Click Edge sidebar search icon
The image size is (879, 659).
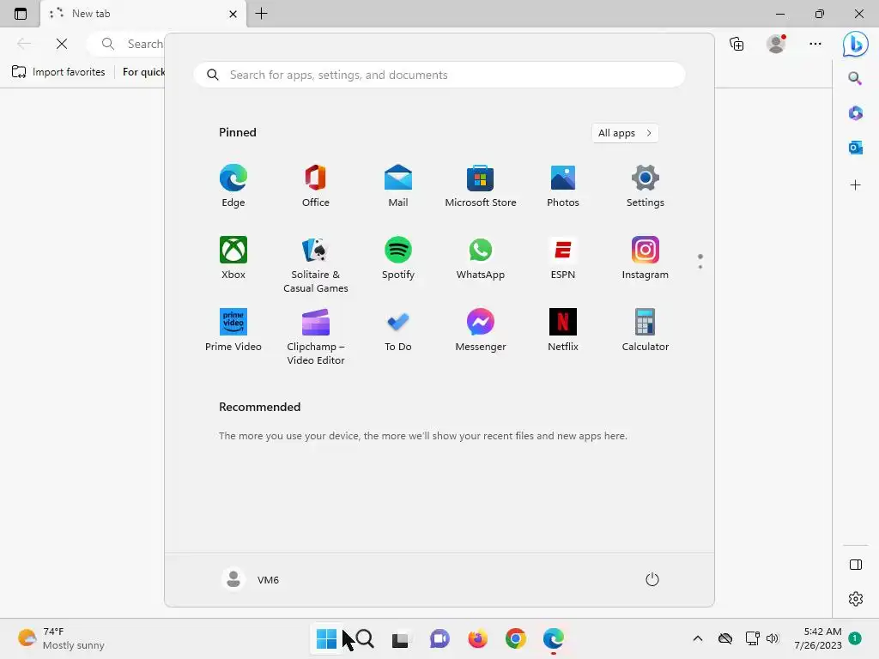click(855, 78)
